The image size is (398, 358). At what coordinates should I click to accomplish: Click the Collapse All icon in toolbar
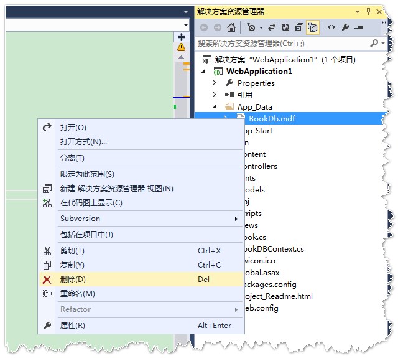coord(299,27)
